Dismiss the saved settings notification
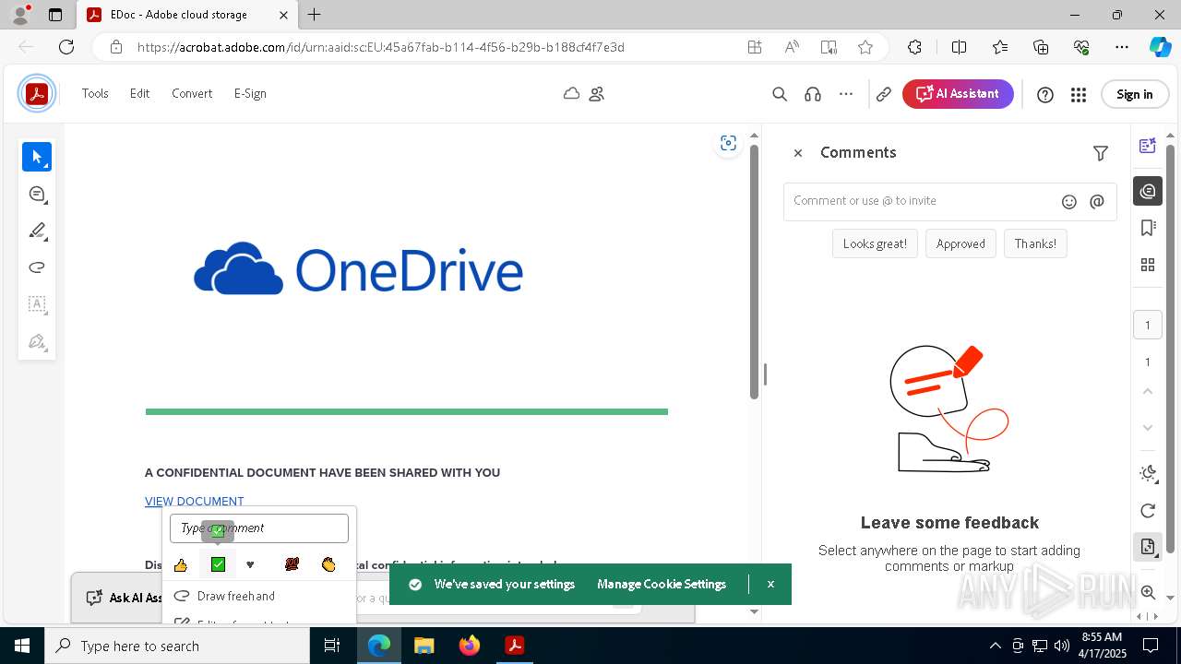 click(770, 584)
